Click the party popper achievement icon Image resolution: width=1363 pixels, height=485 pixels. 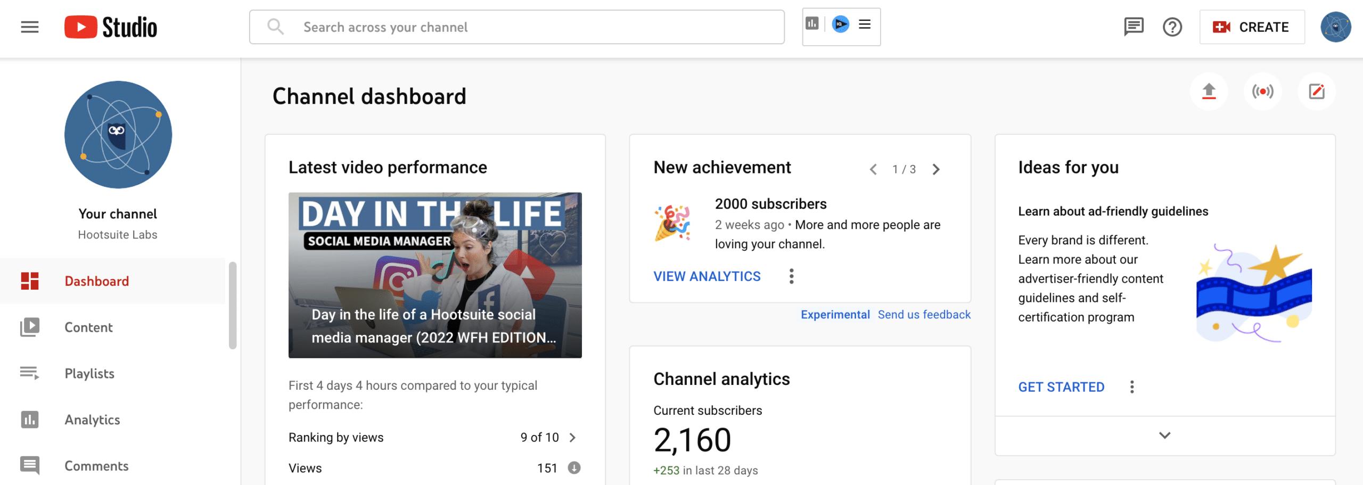[x=673, y=223]
